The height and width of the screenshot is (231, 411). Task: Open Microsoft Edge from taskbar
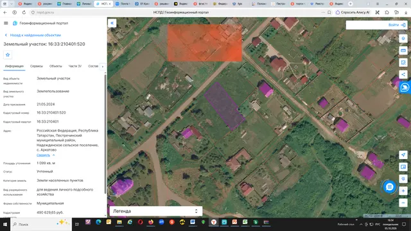point(98,222)
